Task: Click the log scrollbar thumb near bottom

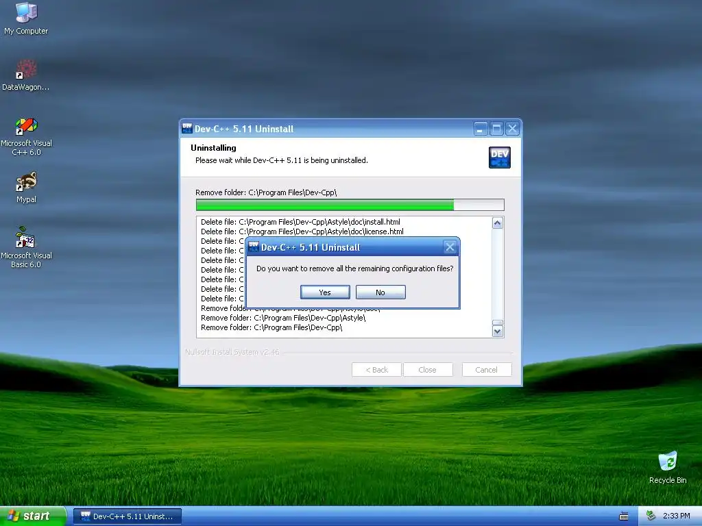Action: 498,323
